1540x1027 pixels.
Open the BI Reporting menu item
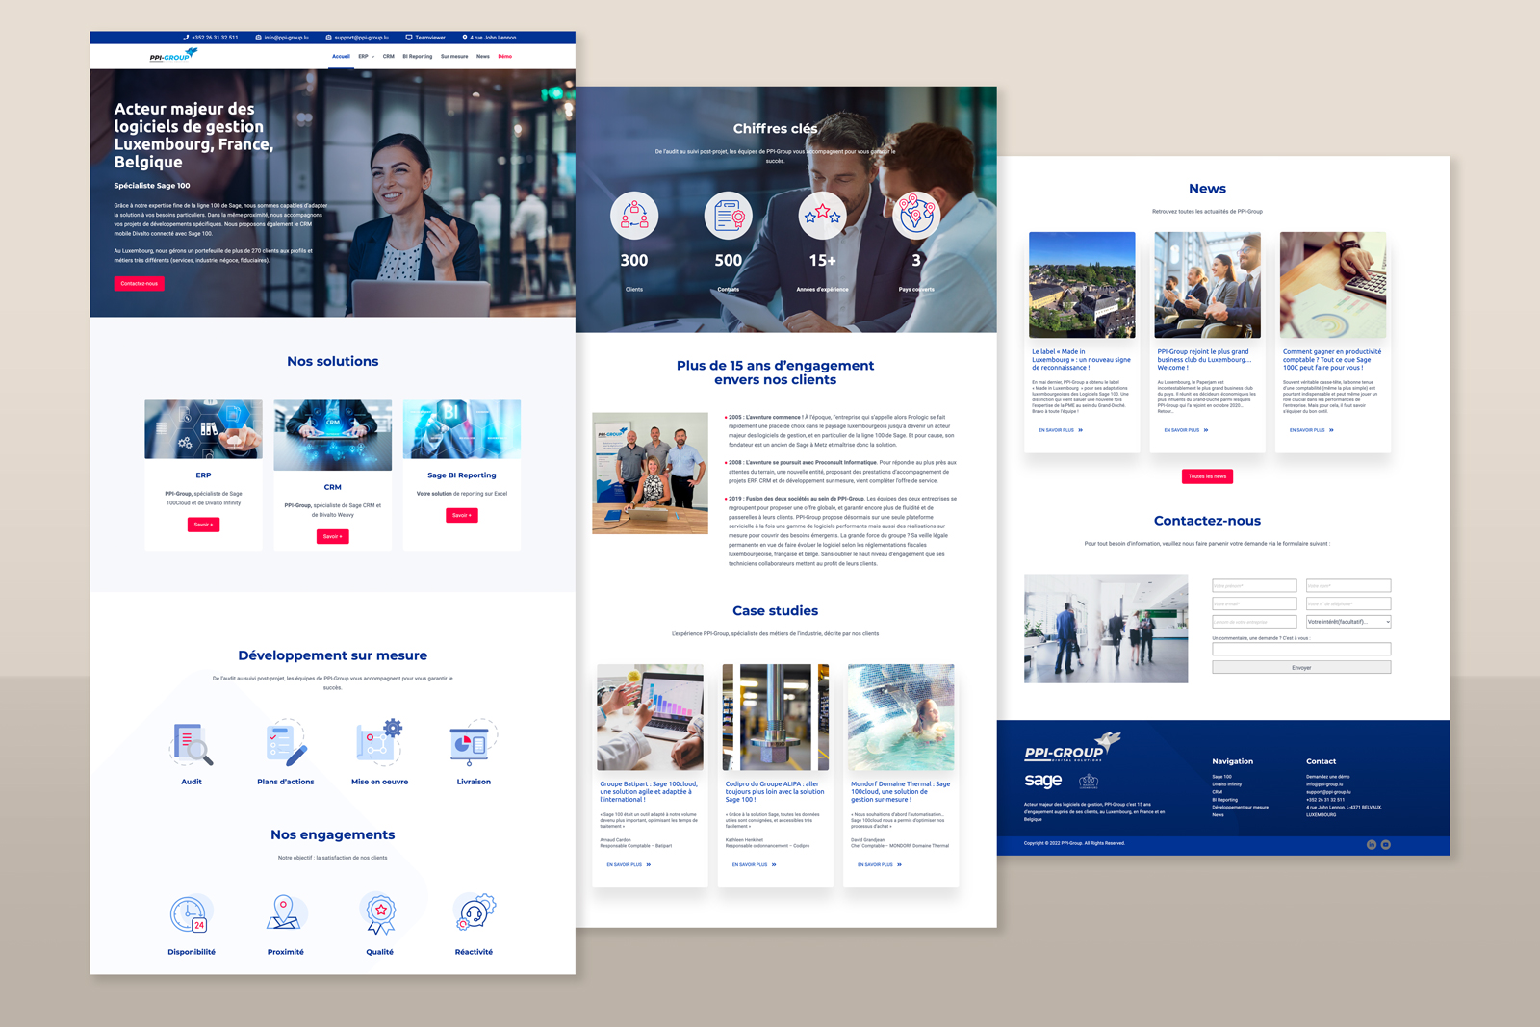click(x=417, y=57)
